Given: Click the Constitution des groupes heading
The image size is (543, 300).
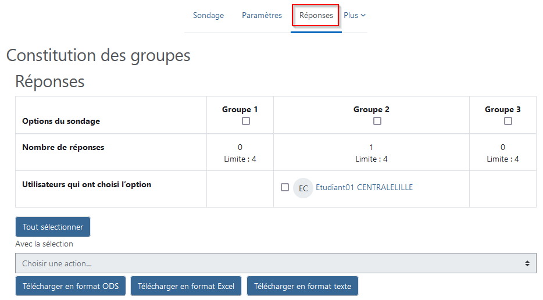Looking at the screenshot, I should point(98,55).
